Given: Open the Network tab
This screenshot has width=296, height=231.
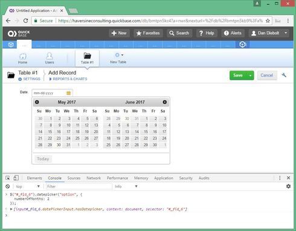Looking at the screenshot, I should (x=94, y=178).
